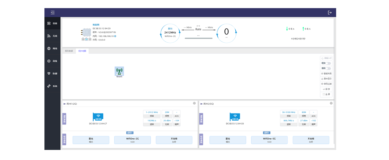The width and height of the screenshot is (389, 160).
Task: Open the 系统 system sidebar section
Action: pyautogui.click(x=52, y=86)
